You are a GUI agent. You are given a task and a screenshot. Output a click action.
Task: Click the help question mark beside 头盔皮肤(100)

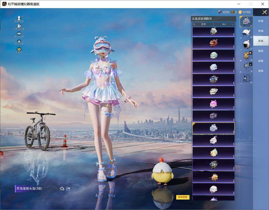[x=211, y=19]
